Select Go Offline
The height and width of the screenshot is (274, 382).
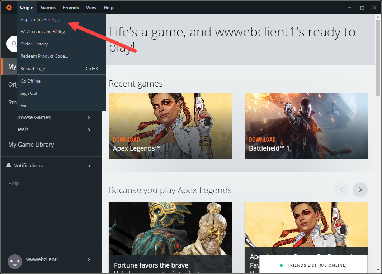tap(61, 81)
